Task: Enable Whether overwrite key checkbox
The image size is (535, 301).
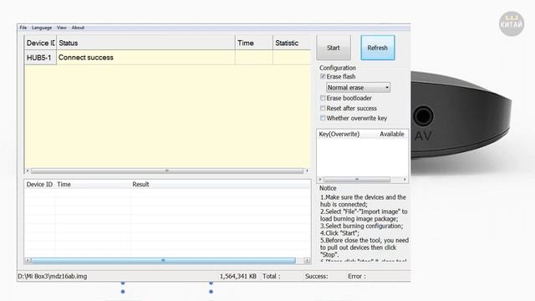Action: click(x=323, y=118)
